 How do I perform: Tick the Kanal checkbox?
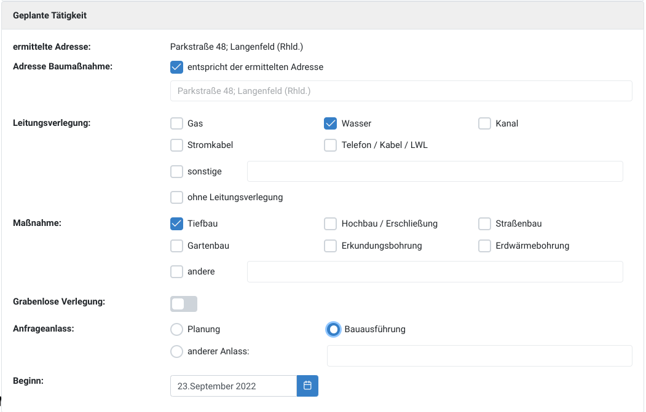pyautogui.click(x=485, y=123)
